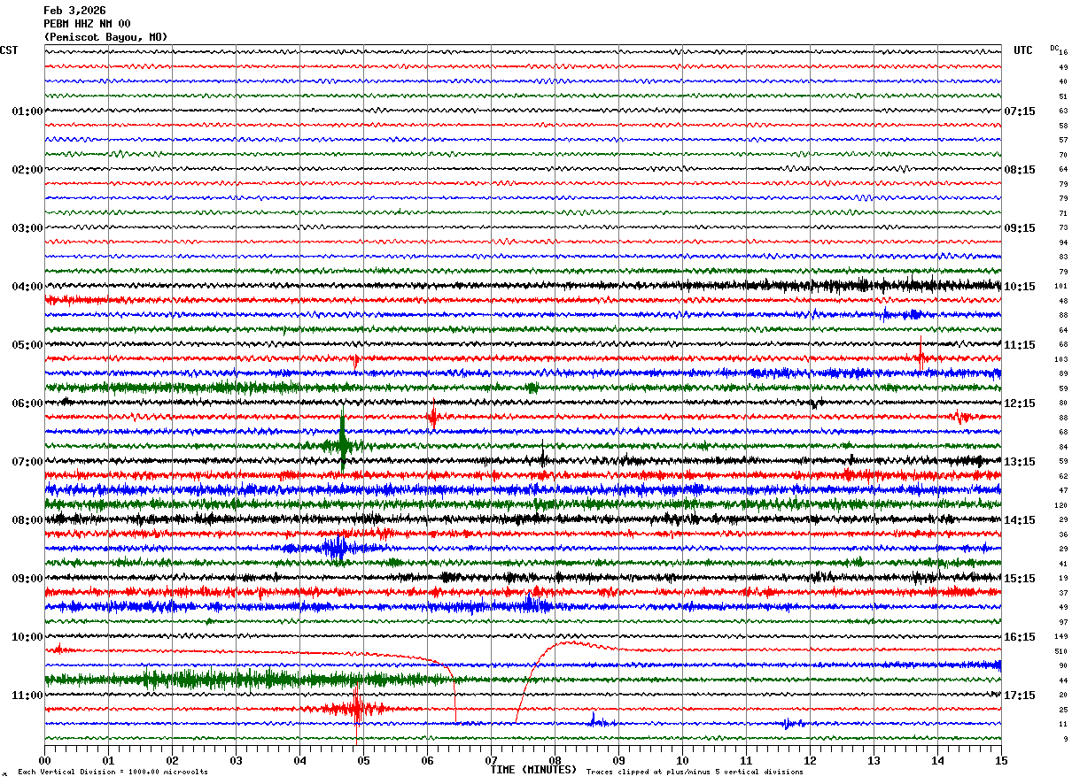1072x784 pixels.
Task: Click minute tick label "10" on the axis
Action: click(x=682, y=760)
